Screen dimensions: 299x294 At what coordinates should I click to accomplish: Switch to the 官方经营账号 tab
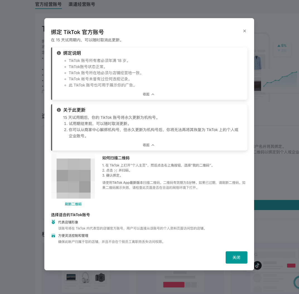49,4
